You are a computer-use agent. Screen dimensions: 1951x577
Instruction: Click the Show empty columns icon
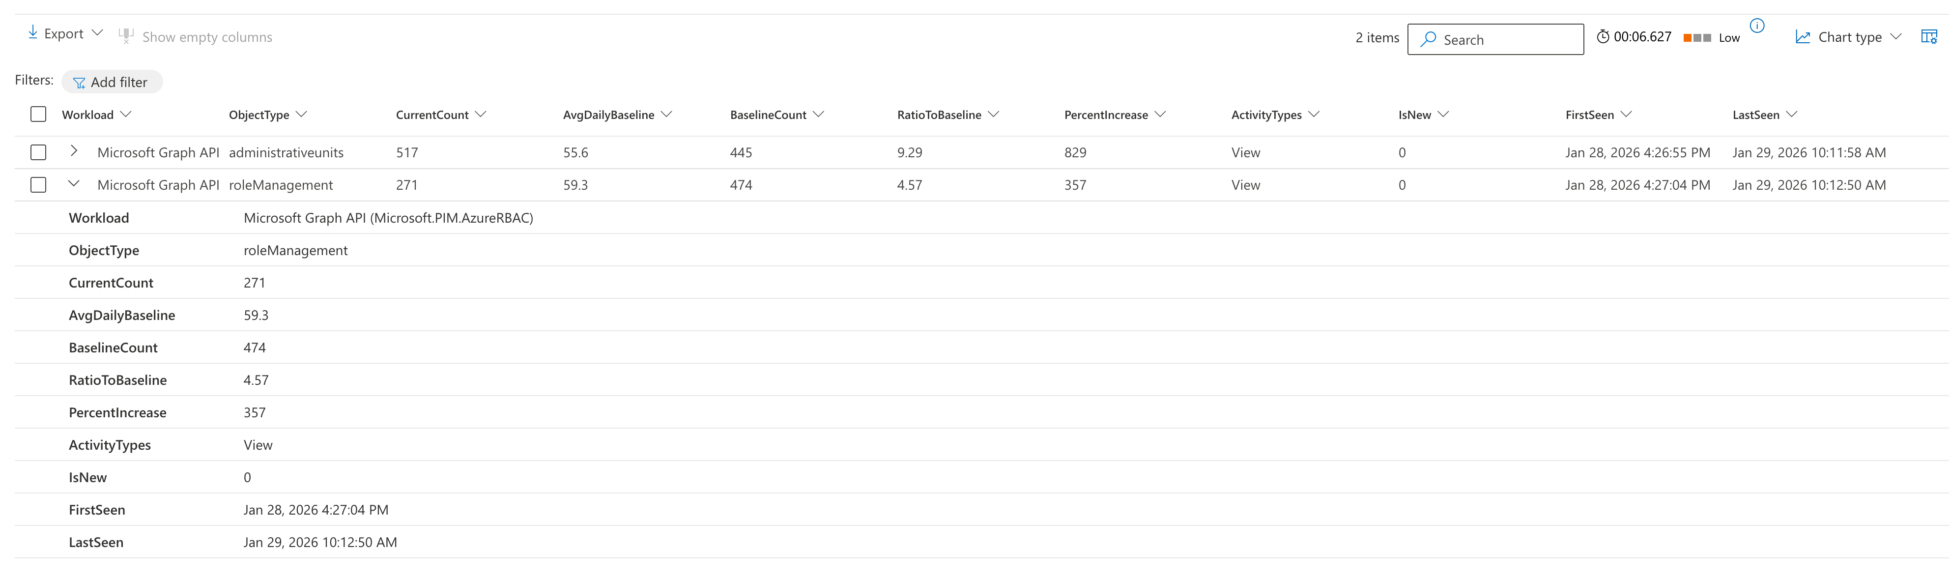tap(126, 35)
